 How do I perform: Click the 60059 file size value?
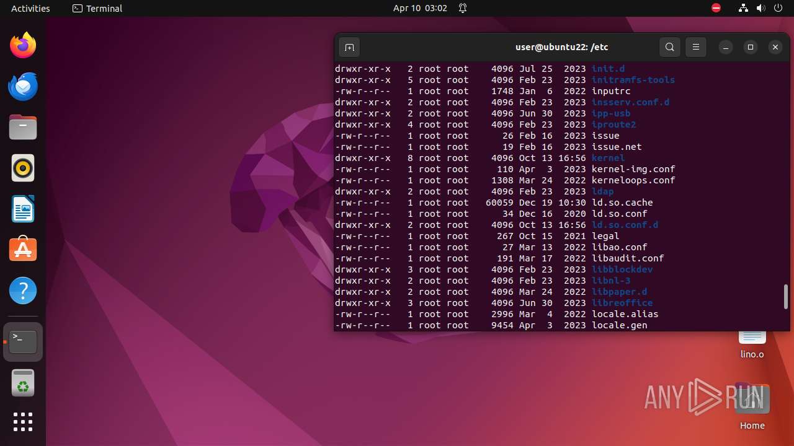tap(499, 203)
